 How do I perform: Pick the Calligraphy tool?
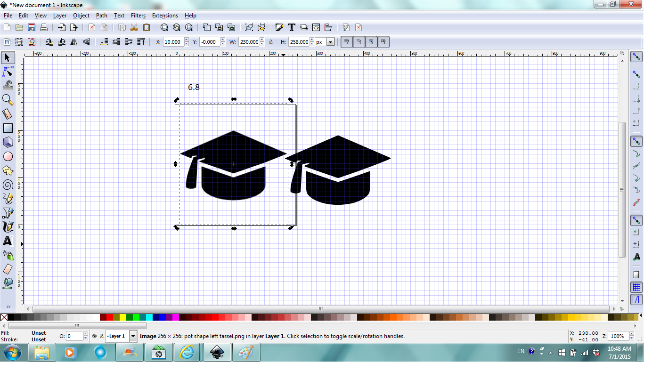pos(8,227)
